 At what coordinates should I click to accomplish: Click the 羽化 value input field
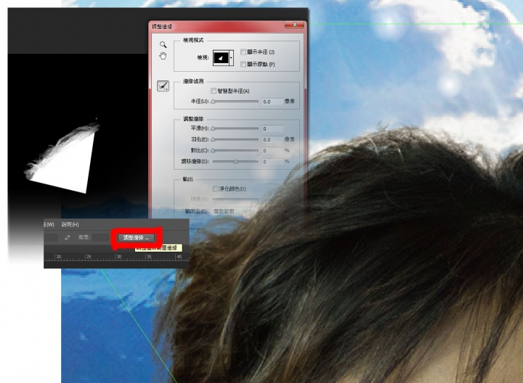[272, 139]
